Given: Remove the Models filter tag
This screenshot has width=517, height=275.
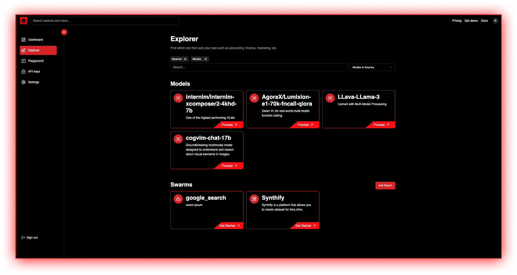Looking at the screenshot, I should (205, 59).
